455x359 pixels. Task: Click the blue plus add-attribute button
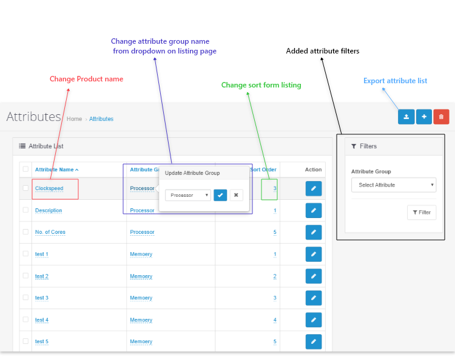pyautogui.click(x=423, y=117)
